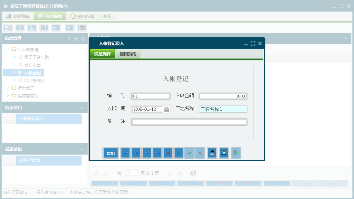Click the document report icon in the toolbar
Viewport: 354px width, 199px height.
click(x=32, y=28)
